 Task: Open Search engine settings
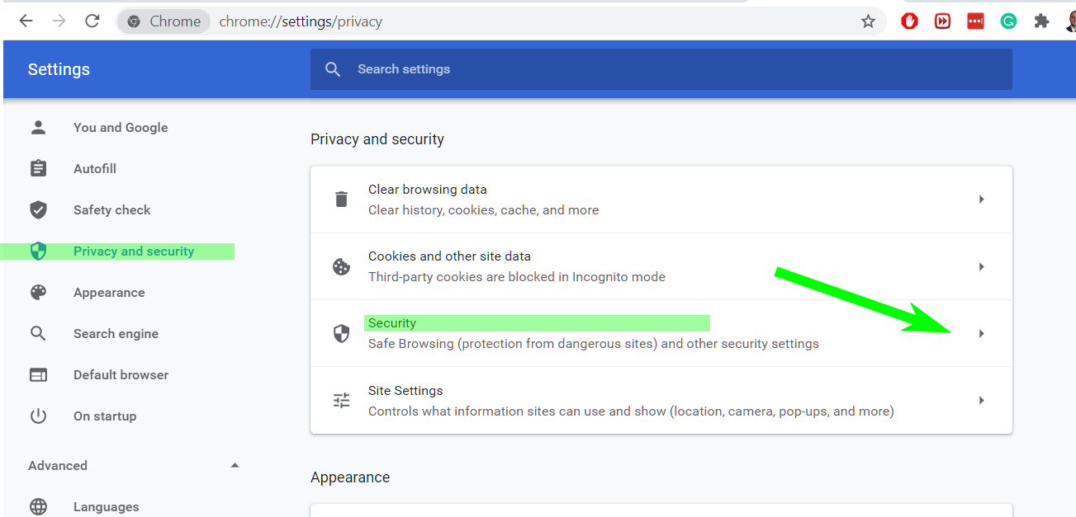tap(116, 333)
